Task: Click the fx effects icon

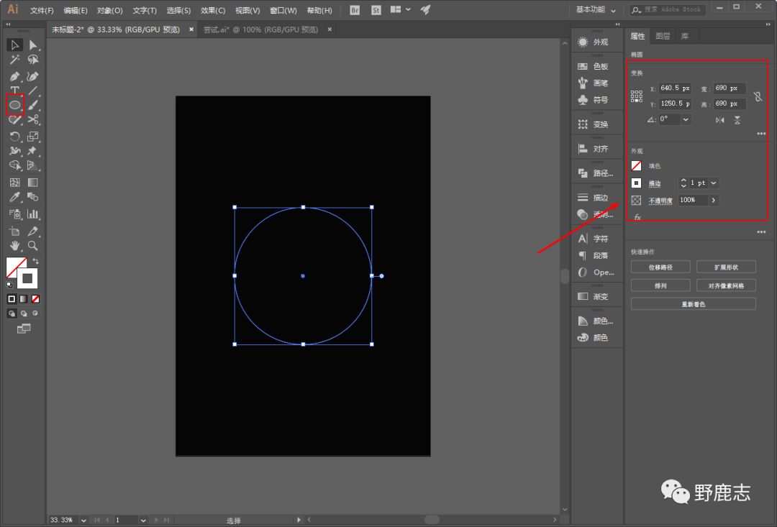Action: [x=637, y=216]
